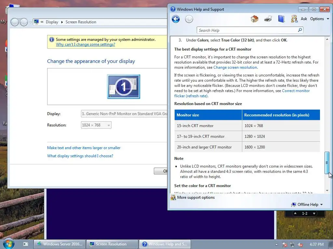This screenshot has width=333, height=249.
Task: Browse Help contents book icon
Action: [x=281, y=19]
